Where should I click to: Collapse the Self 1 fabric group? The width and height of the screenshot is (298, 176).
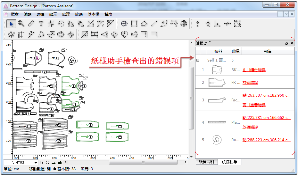pos(198,60)
